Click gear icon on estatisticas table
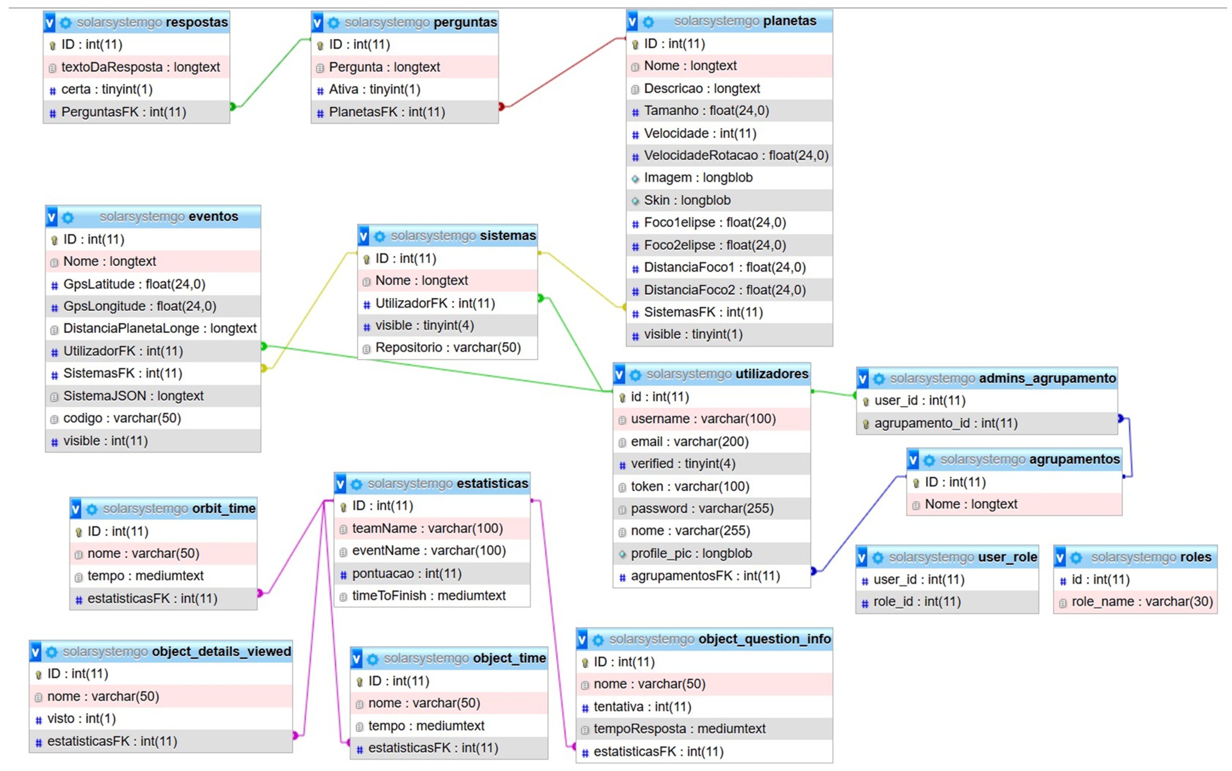Screen dimensions: 1232x771 tap(357, 484)
